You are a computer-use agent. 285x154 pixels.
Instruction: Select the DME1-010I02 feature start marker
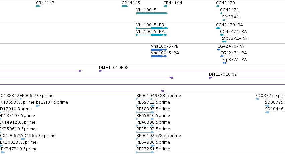point(210,78)
